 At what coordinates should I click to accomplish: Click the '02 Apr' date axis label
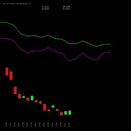[69, 125]
